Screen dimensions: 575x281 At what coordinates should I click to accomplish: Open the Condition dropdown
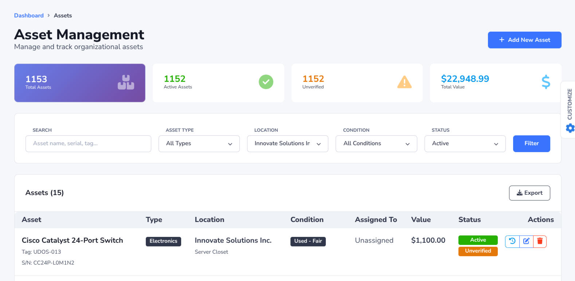[x=376, y=144]
